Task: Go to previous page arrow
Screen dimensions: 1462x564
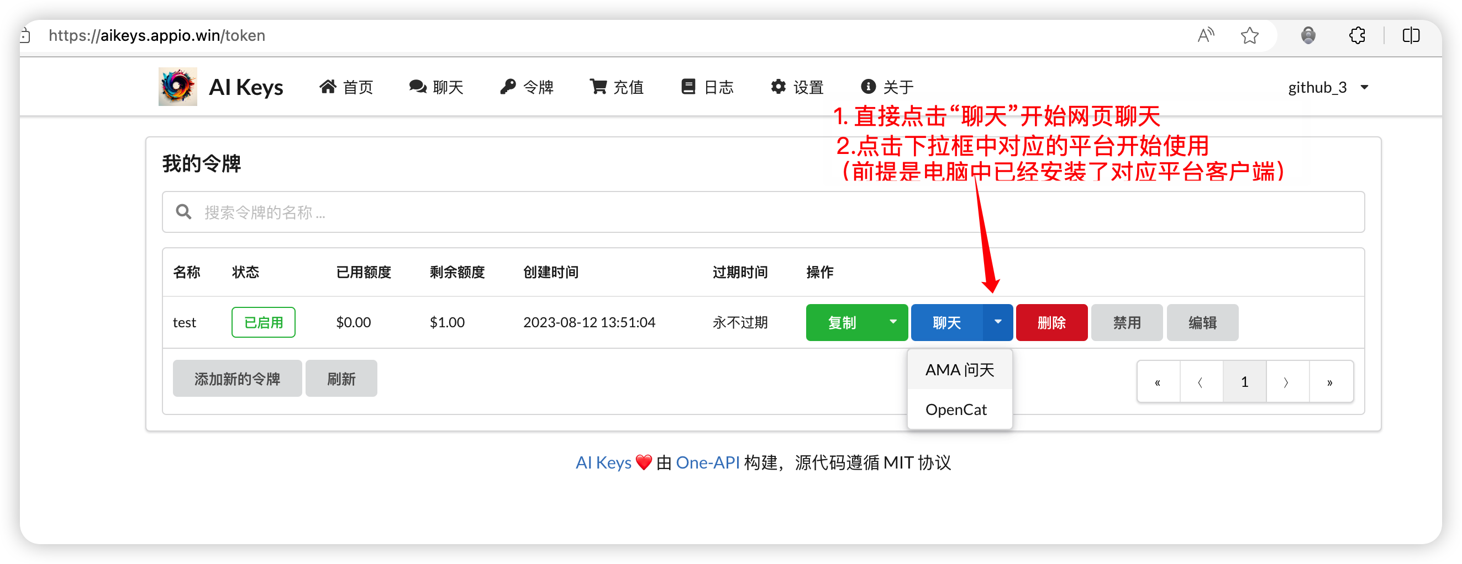Action: pyautogui.click(x=1201, y=382)
